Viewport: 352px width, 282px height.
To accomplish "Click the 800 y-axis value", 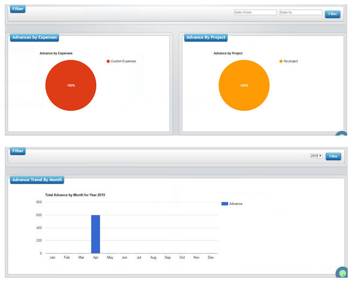I will click(x=39, y=202).
